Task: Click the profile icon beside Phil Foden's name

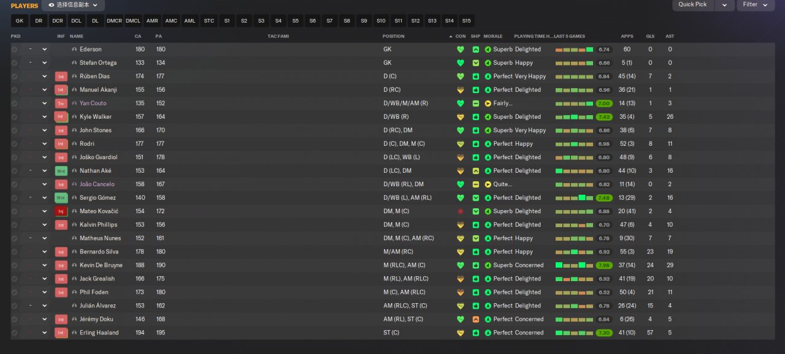Action: tap(74, 292)
